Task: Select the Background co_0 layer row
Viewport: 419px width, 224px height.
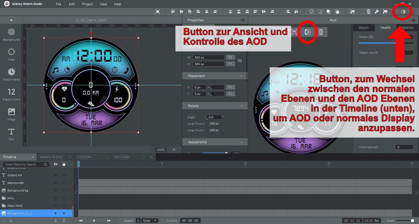Action: (x=36, y=213)
